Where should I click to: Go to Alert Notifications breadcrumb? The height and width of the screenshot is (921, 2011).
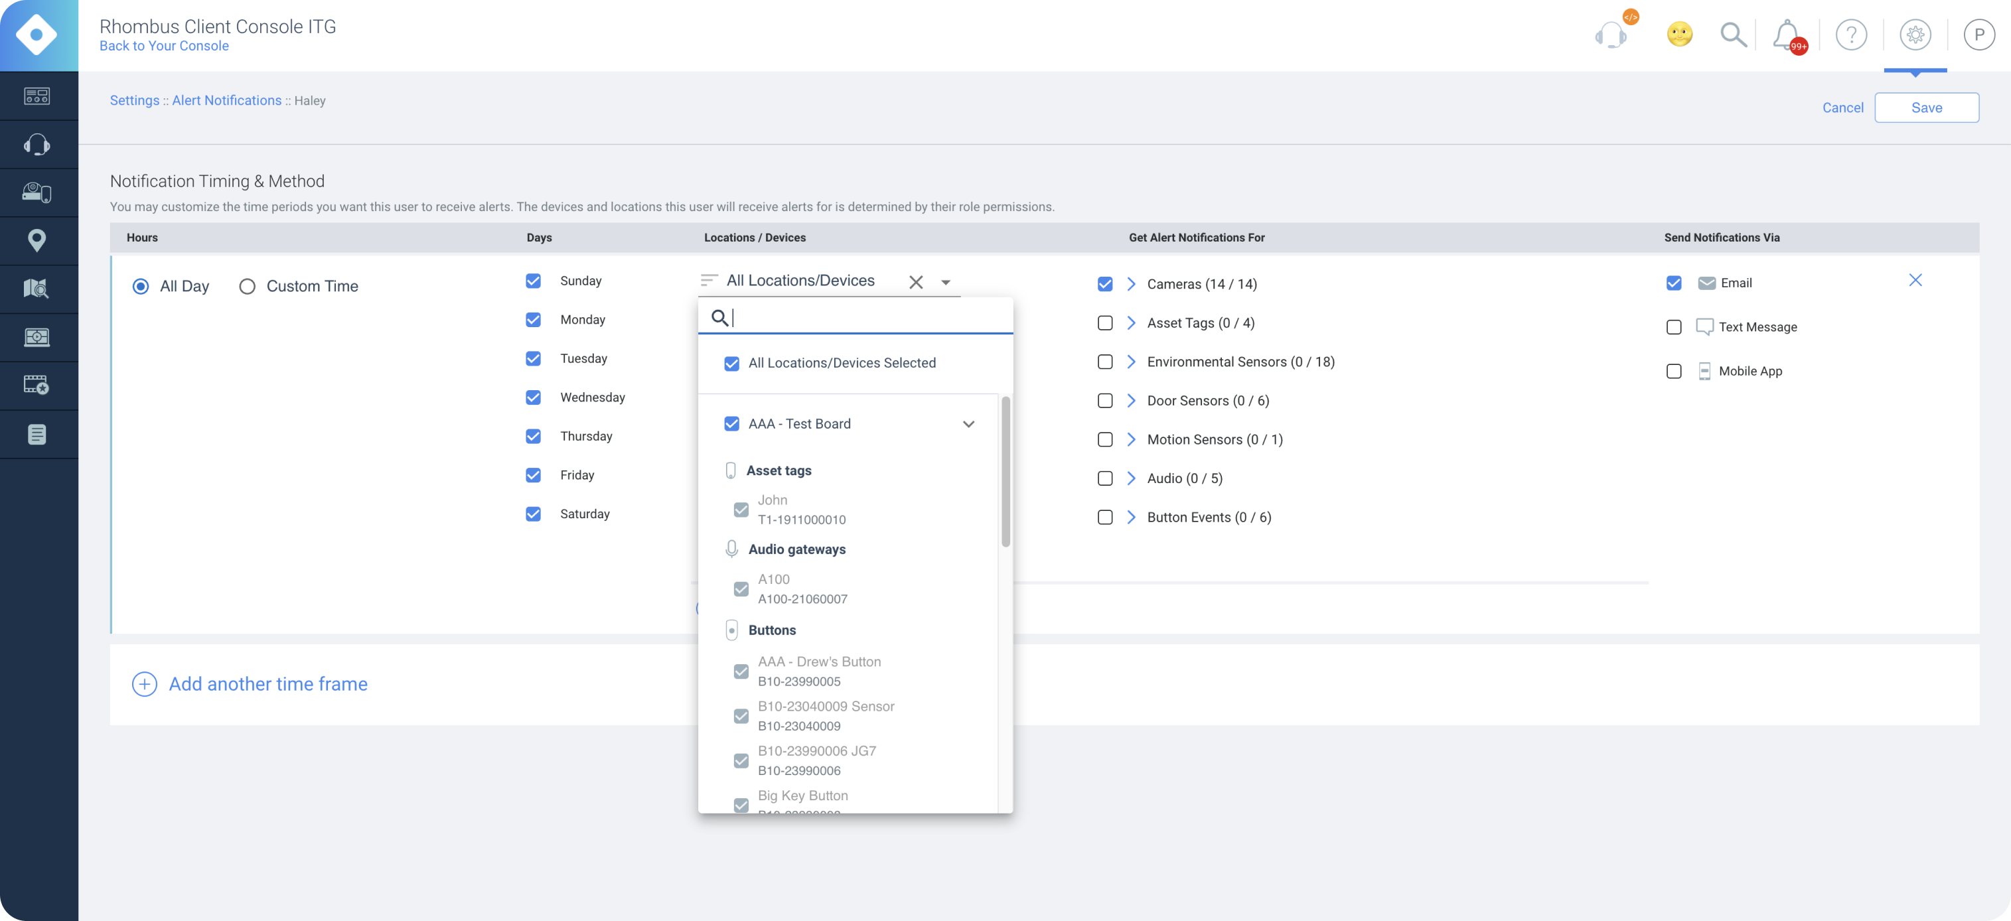226,101
